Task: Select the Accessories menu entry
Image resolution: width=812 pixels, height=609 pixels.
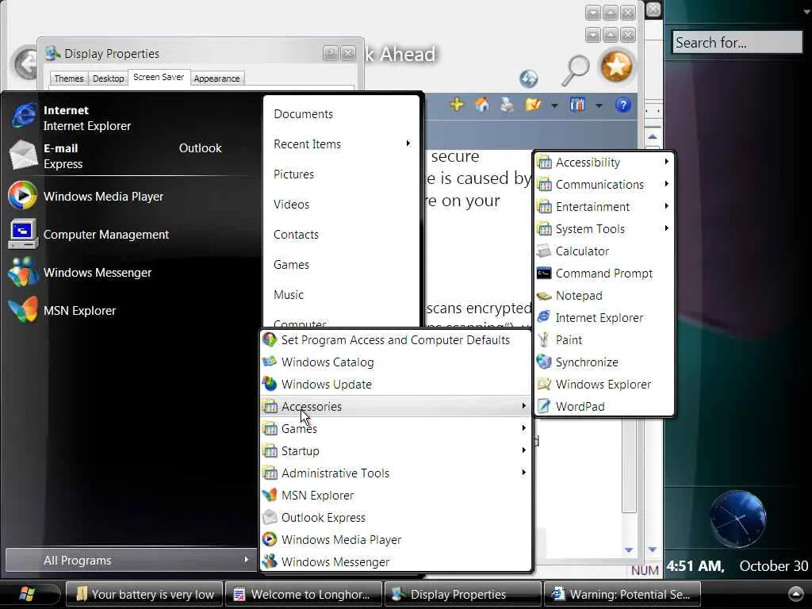Action: point(396,407)
